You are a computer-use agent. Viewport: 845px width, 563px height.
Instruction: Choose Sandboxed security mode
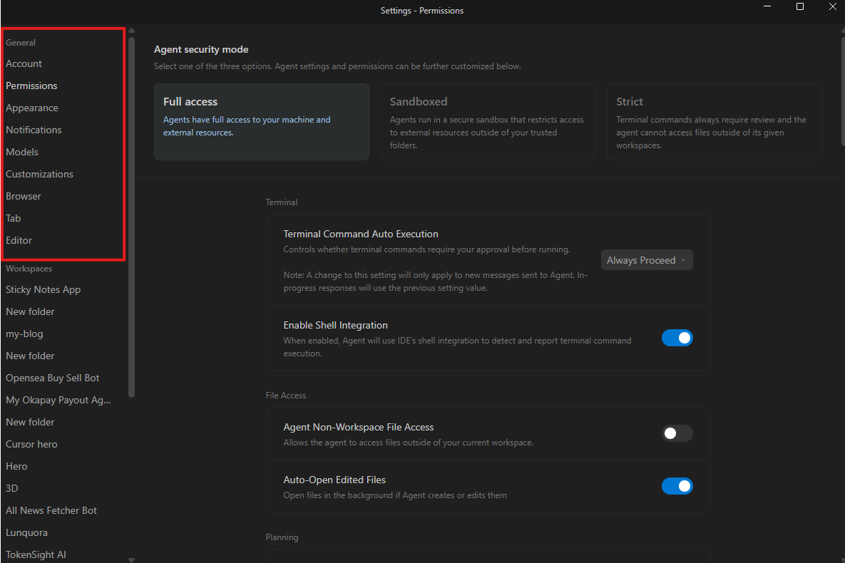[488, 122]
